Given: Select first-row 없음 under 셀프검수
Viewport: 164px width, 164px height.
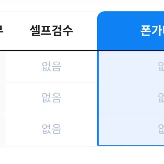Looking at the screenshot, I should pyautogui.click(x=51, y=67).
